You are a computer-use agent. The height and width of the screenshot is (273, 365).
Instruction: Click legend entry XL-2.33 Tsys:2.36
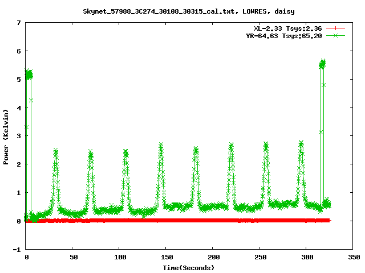coord(287,28)
